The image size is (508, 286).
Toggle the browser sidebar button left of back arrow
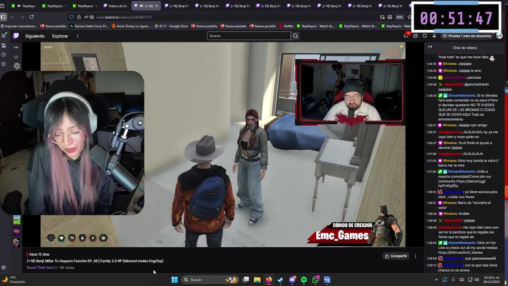[x=3, y=17]
